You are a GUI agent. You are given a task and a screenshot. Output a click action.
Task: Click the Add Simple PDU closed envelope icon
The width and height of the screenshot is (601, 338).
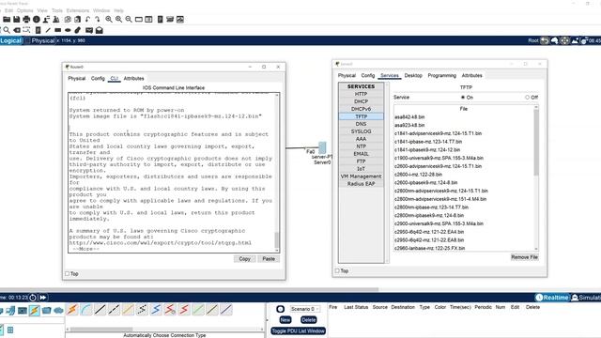tap(89, 30)
